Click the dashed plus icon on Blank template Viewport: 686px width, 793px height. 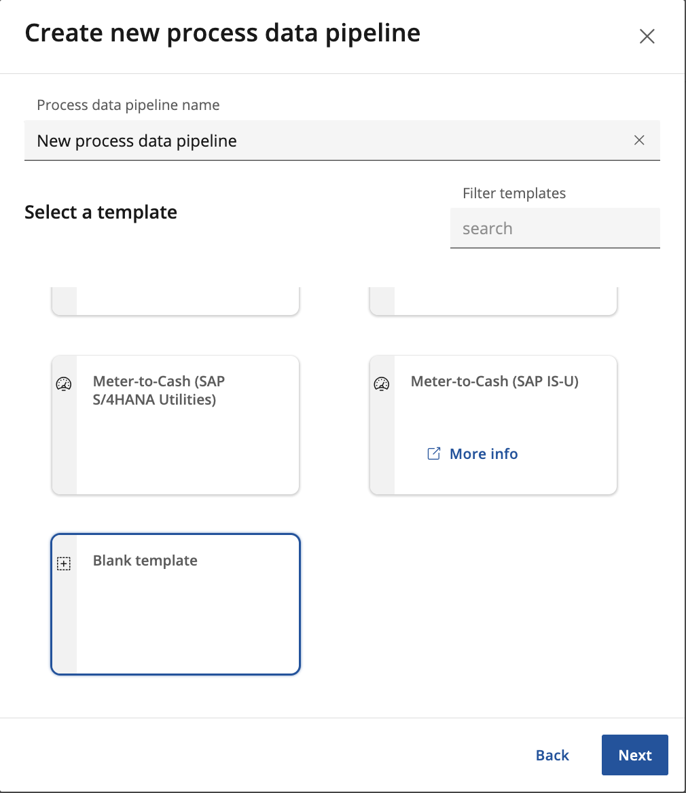pyautogui.click(x=64, y=564)
